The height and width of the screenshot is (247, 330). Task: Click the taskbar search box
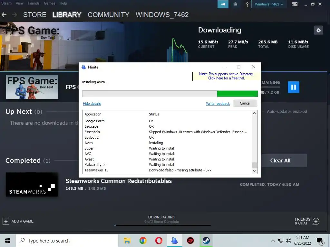pos(67,241)
